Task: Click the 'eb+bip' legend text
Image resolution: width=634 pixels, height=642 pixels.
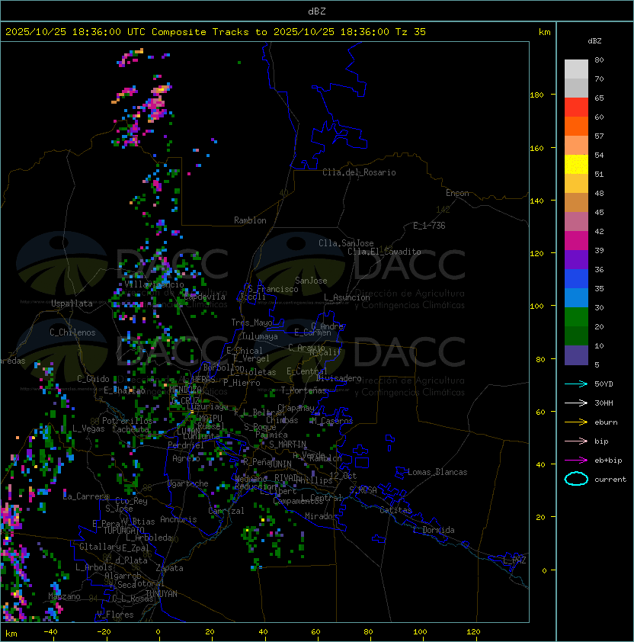Action: click(608, 461)
